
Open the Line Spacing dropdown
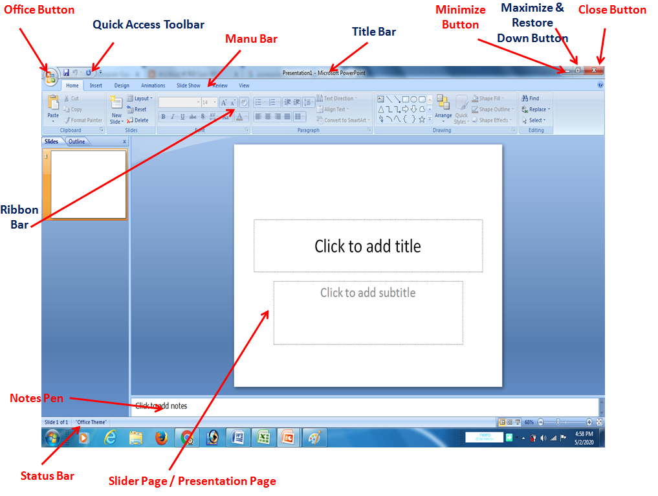(x=308, y=102)
